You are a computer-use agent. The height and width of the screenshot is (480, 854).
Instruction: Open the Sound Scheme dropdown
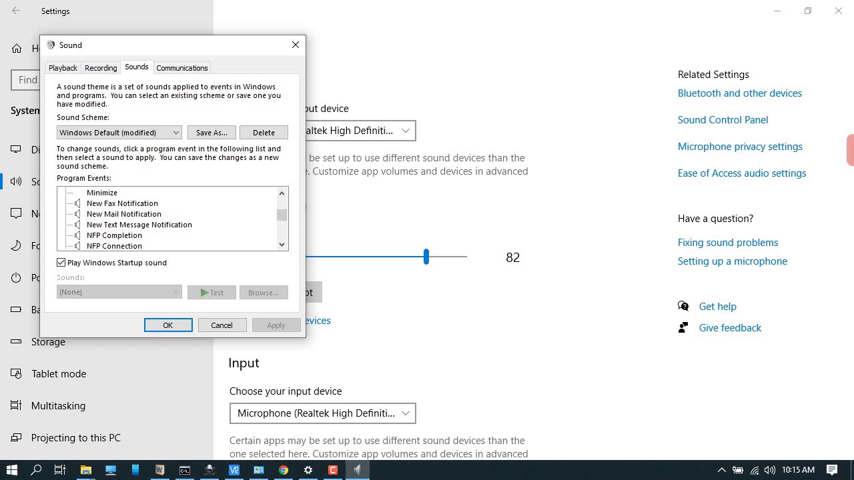pos(119,132)
